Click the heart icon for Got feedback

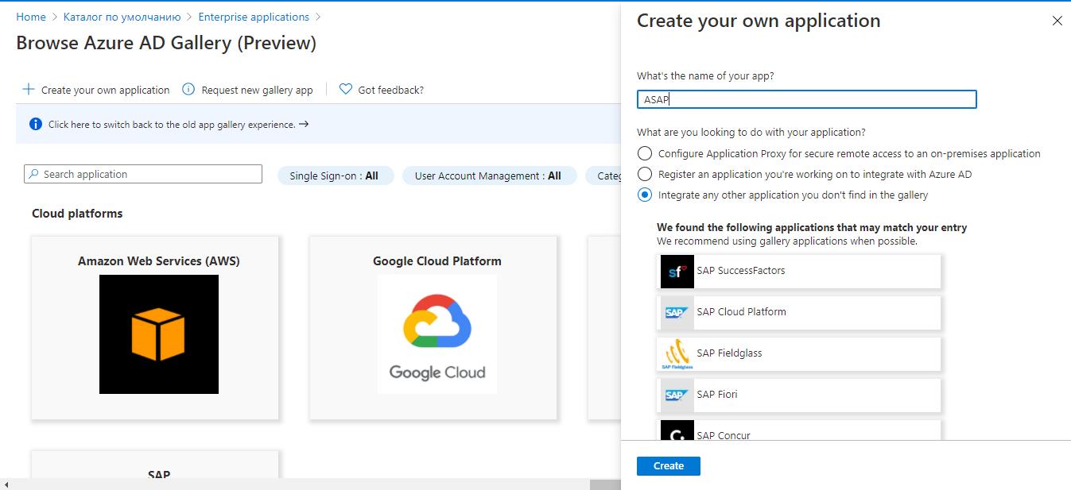click(346, 90)
